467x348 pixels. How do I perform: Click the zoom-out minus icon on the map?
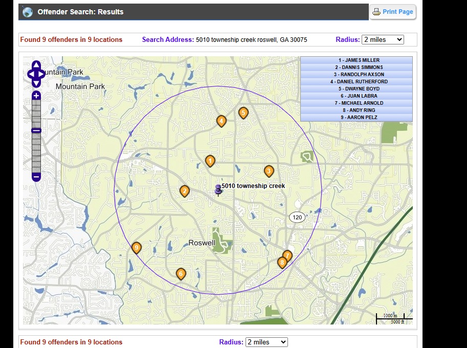tap(35, 176)
